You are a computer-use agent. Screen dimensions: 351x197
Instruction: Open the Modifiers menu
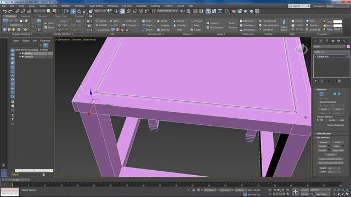pyautogui.click(x=66, y=6)
